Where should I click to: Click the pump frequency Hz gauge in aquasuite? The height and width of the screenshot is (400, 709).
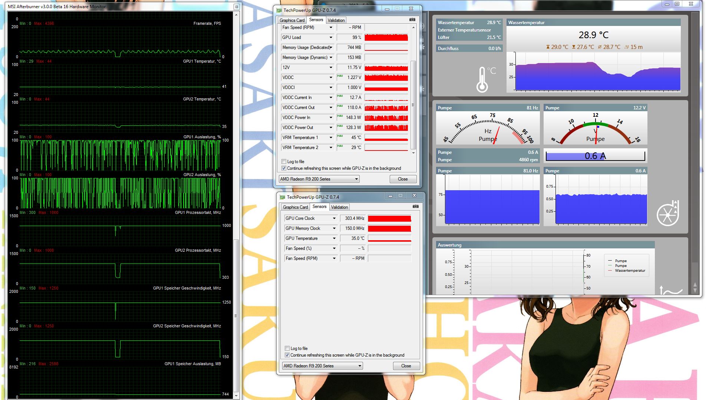[488, 128]
